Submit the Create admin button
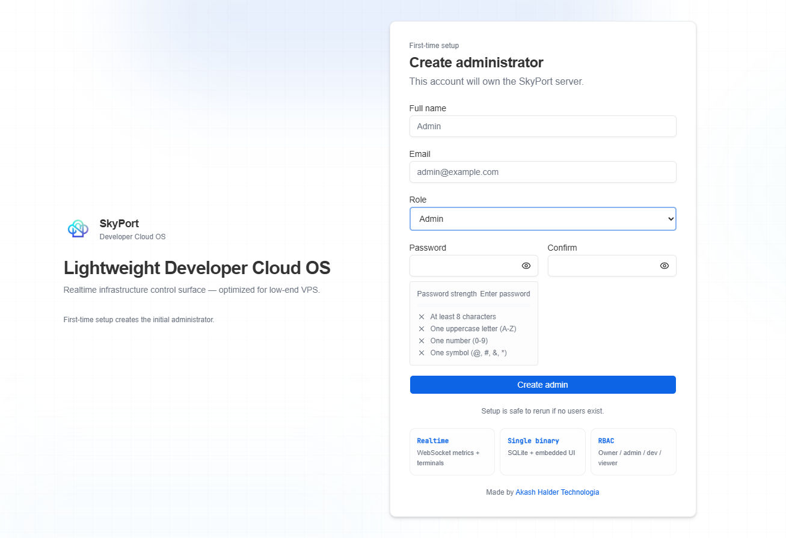Image resolution: width=786 pixels, height=538 pixels. point(543,385)
